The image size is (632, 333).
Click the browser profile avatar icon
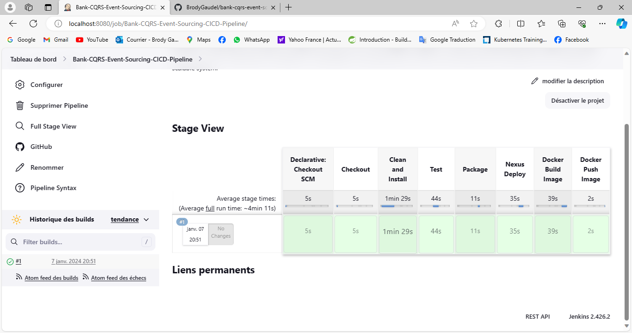pyautogui.click(x=11, y=7)
